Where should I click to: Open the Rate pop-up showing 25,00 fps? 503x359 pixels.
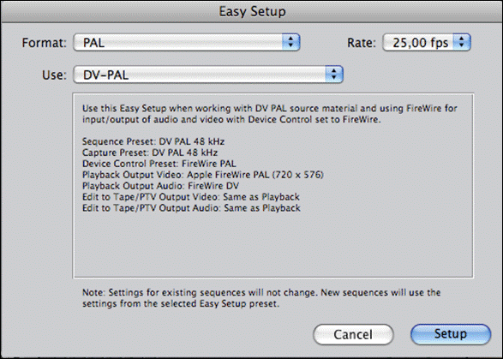(427, 42)
